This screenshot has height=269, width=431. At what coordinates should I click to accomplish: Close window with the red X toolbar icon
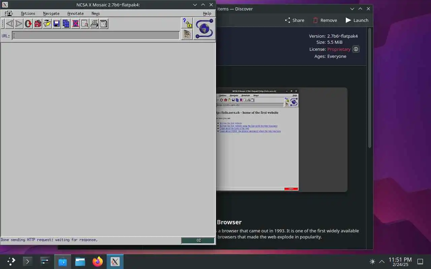tap(75, 24)
